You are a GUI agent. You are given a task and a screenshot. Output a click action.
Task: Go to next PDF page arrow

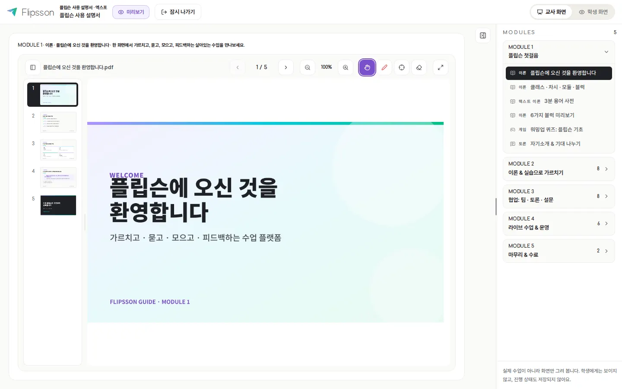click(286, 67)
